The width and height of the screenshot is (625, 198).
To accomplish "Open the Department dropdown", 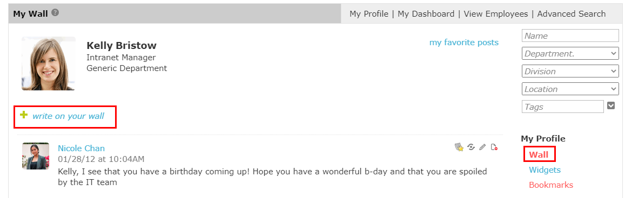I will pos(570,54).
